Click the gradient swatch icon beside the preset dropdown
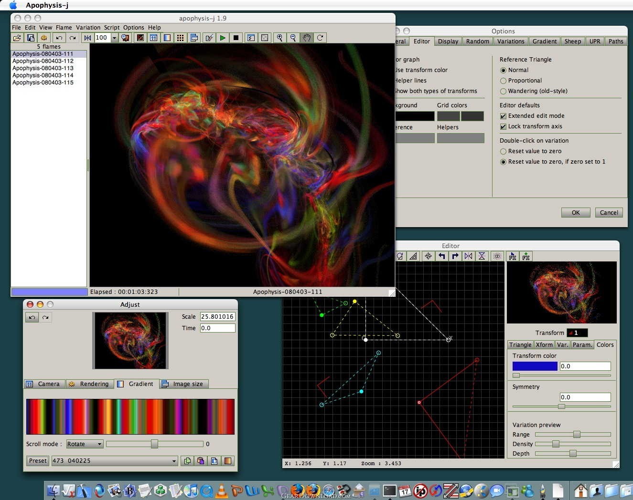Screen dimensions: 633x500 tap(228, 460)
